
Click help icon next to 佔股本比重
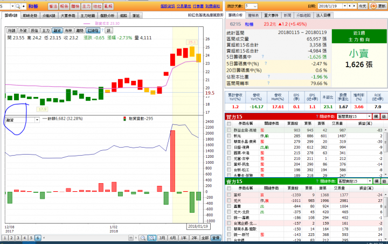click(x=268, y=76)
